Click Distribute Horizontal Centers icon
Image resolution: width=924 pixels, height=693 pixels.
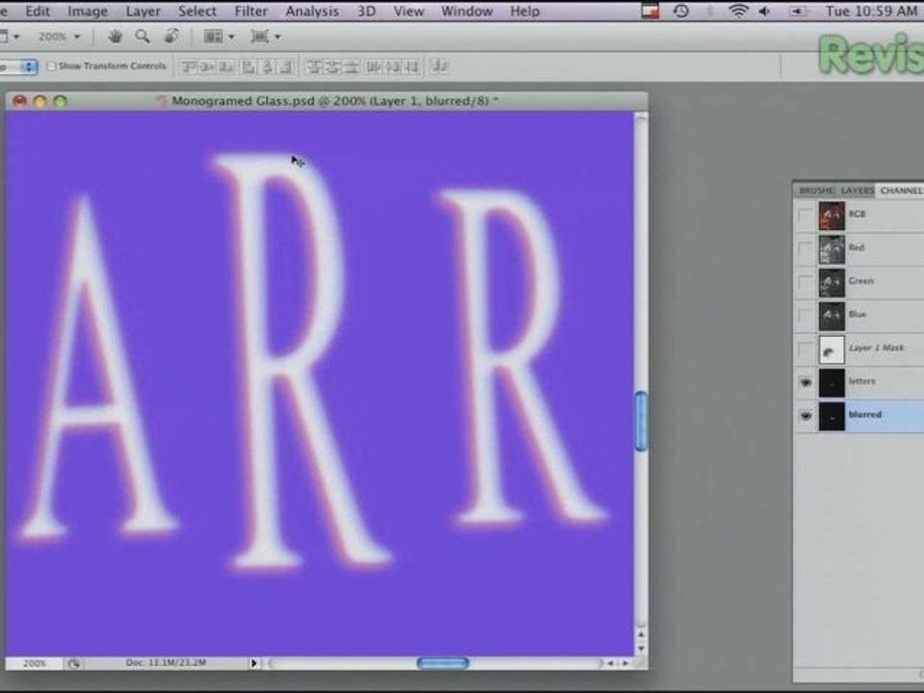(x=393, y=66)
